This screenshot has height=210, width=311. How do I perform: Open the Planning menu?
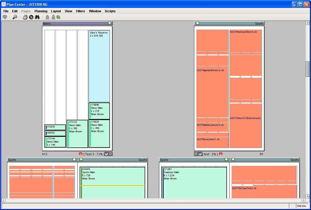tap(41, 11)
